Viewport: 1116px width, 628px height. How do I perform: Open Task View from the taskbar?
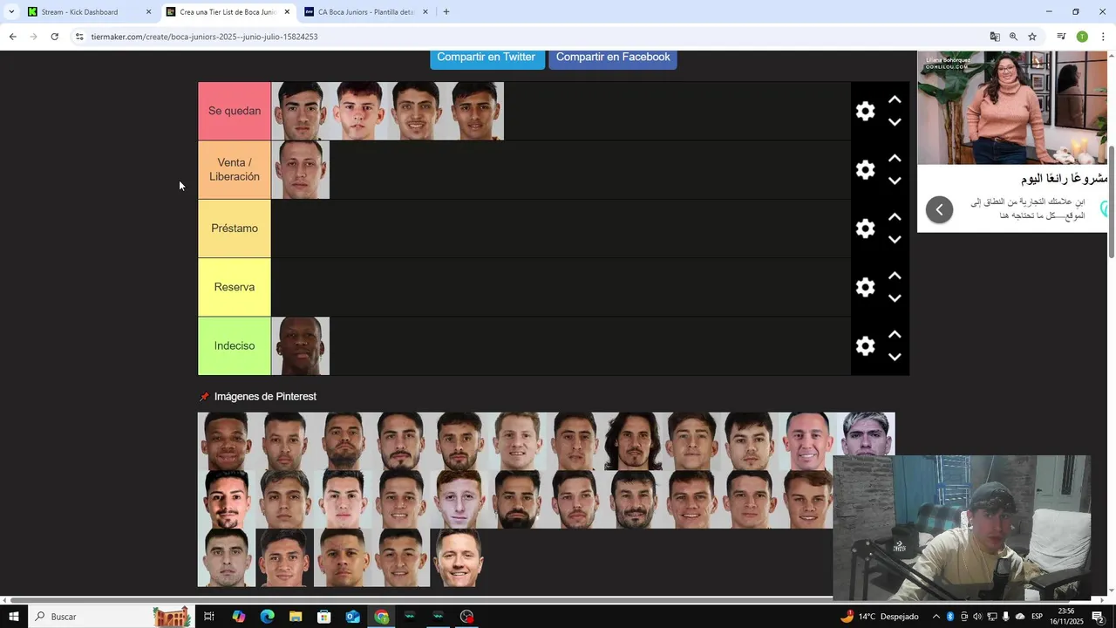point(209,617)
